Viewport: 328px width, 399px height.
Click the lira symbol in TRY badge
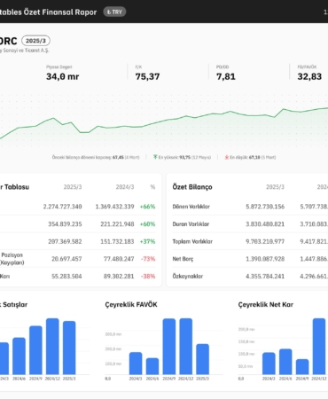pos(109,12)
